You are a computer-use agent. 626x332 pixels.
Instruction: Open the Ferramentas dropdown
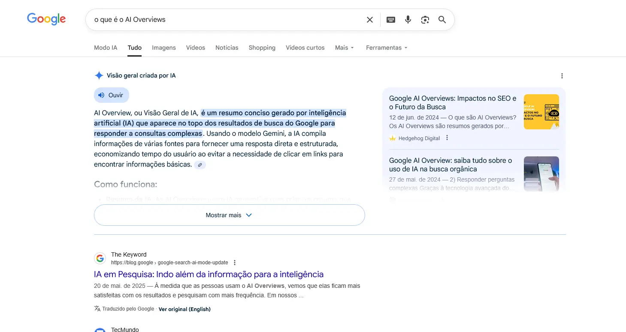tap(387, 48)
